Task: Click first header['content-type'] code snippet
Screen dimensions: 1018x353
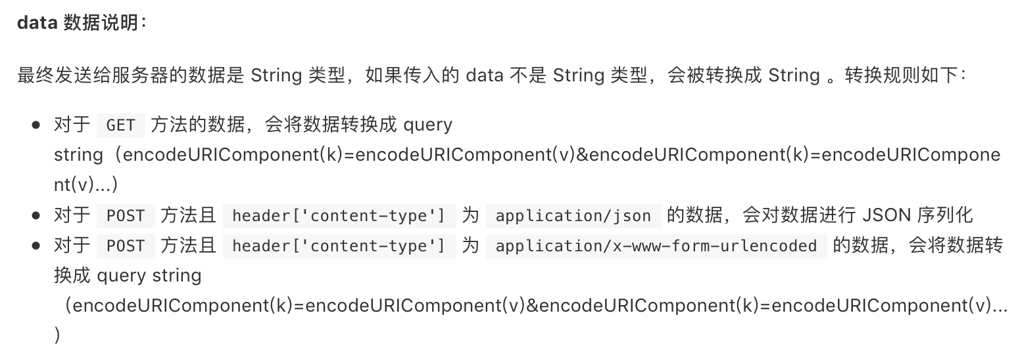Action: point(339,216)
